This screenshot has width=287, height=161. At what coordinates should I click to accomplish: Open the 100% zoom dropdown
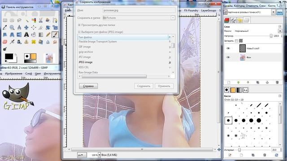tap(99, 155)
